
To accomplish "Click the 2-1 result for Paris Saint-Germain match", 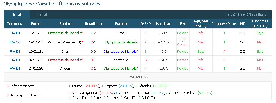I will tap(93, 42).
